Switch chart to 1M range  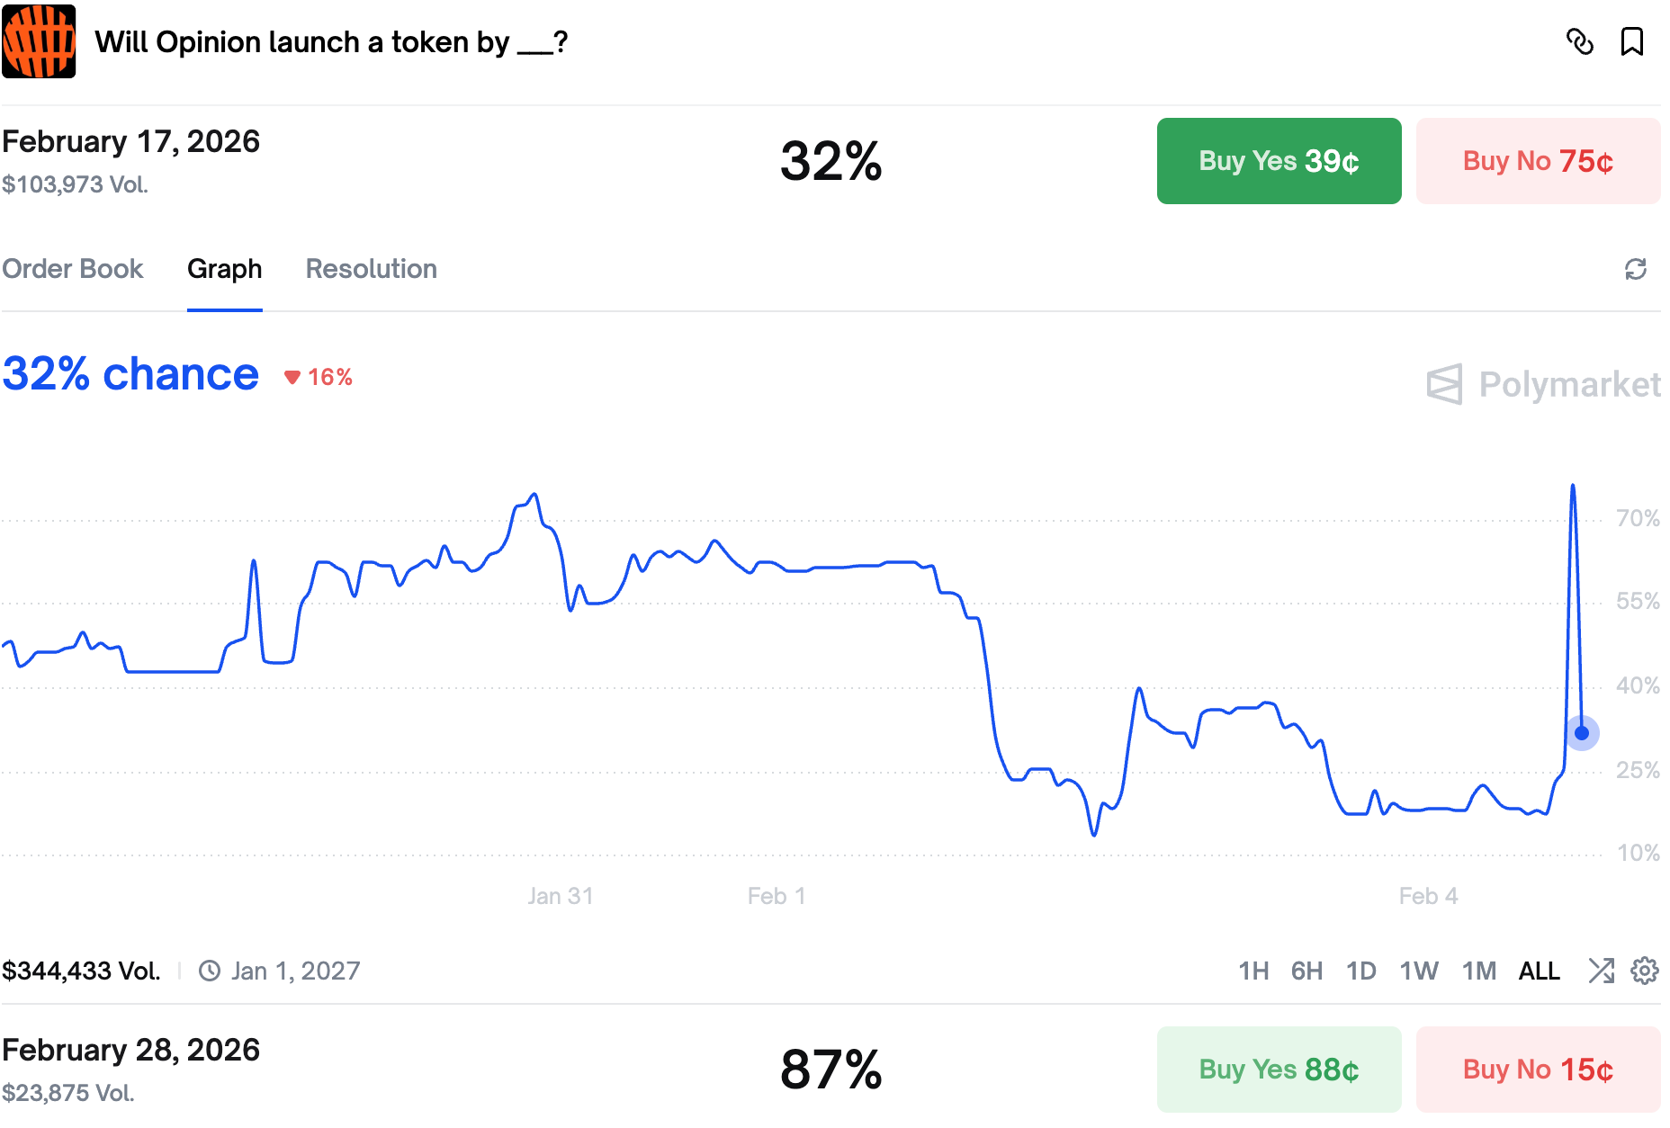pos(1478,971)
